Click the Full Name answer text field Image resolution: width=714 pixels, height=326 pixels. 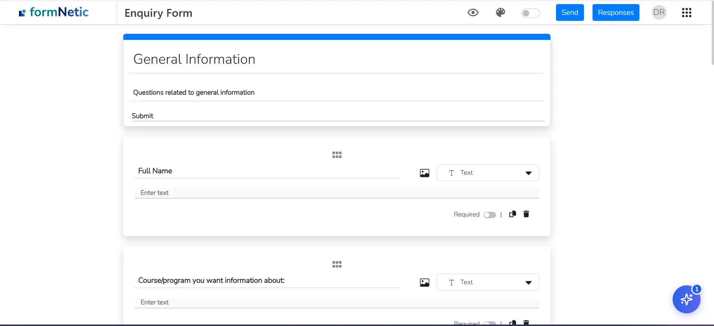336,193
